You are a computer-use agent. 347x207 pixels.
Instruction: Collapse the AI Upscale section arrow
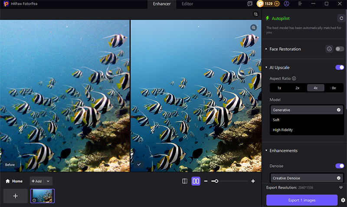coord(266,68)
